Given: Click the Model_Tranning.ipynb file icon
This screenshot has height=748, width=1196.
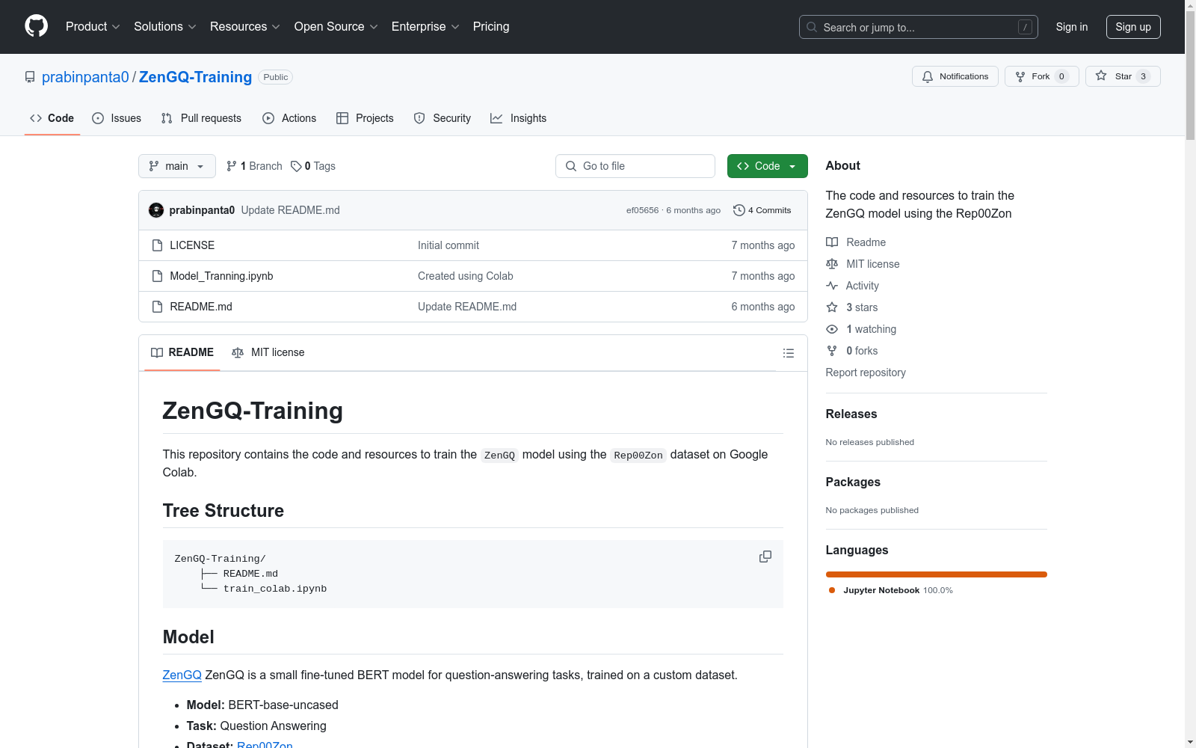Looking at the screenshot, I should point(157,276).
